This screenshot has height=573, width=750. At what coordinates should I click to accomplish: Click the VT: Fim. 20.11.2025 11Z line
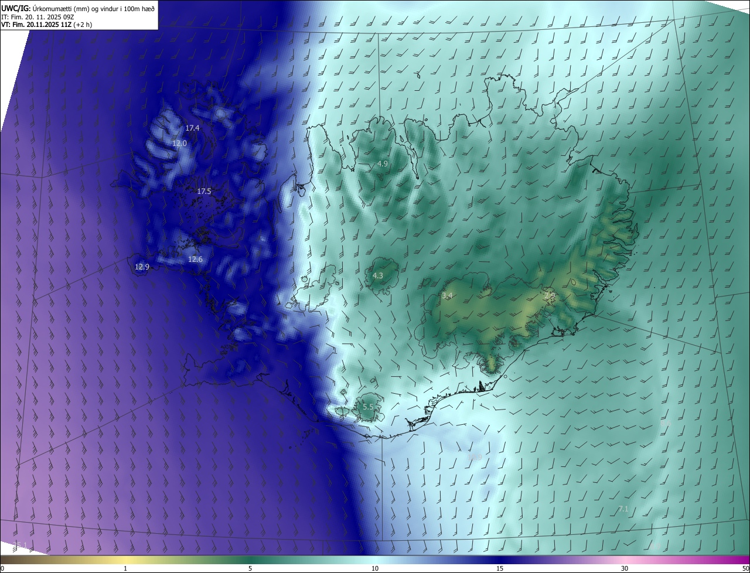coord(46,25)
